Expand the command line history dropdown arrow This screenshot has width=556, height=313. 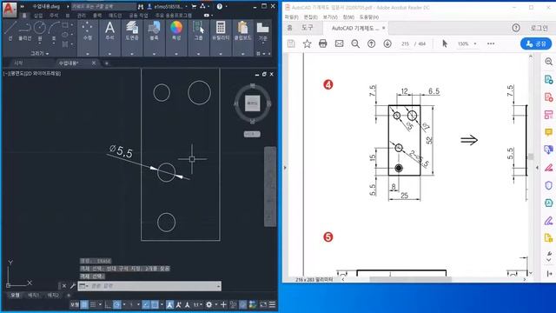tap(218, 286)
